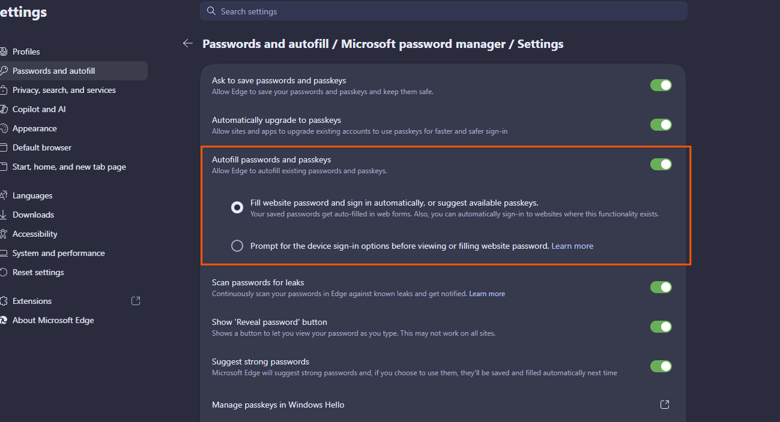The height and width of the screenshot is (422, 780).
Task: Open Learn more link under Scan passwords
Action: [487, 294]
